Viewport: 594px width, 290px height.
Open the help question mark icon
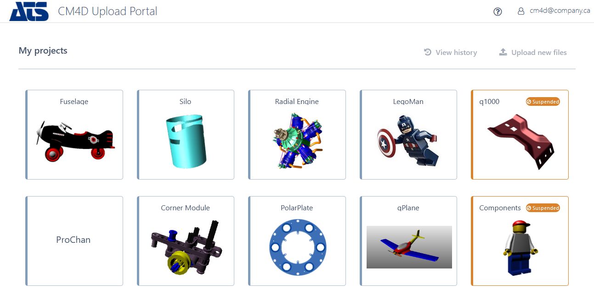click(x=498, y=11)
